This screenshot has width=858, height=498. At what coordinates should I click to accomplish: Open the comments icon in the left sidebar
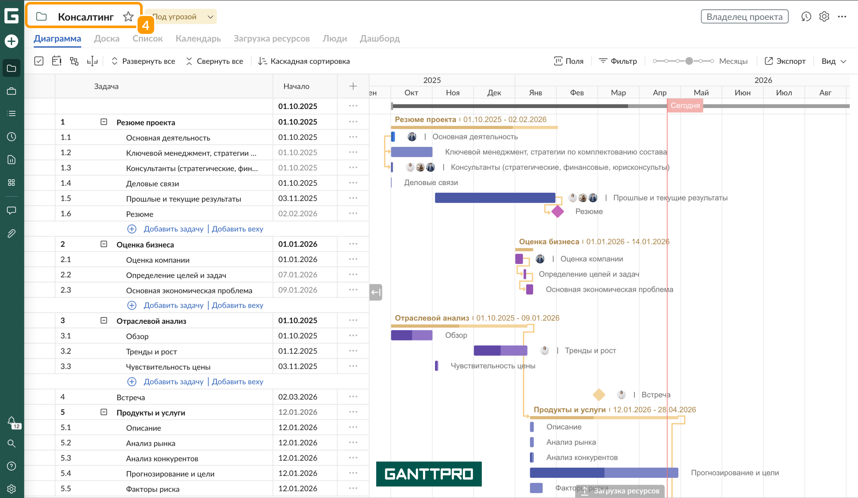12,211
